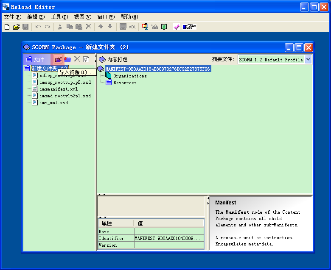
Task: Click the 属性 column header
Action: pyautogui.click(x=116, y=223)
